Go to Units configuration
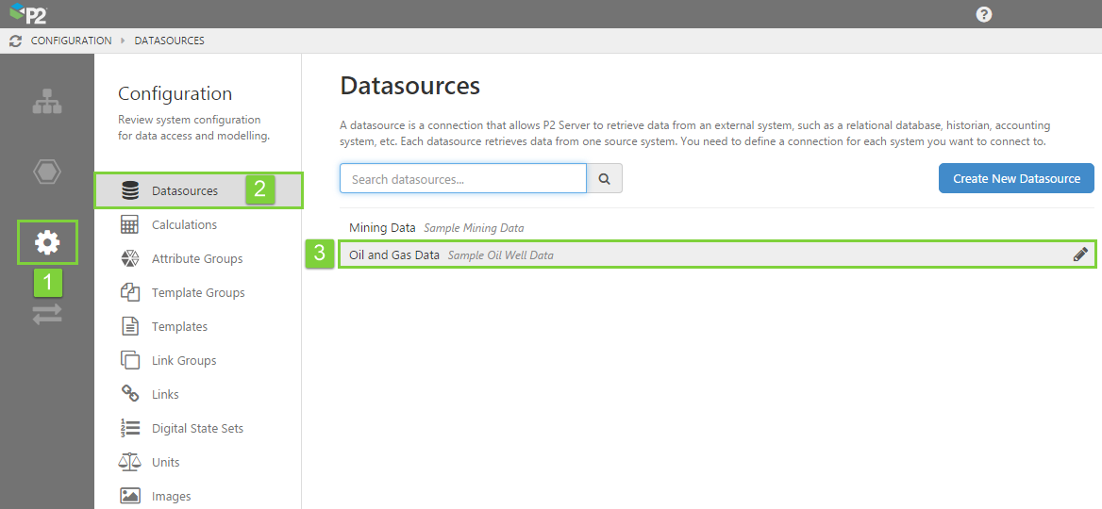 166,462
